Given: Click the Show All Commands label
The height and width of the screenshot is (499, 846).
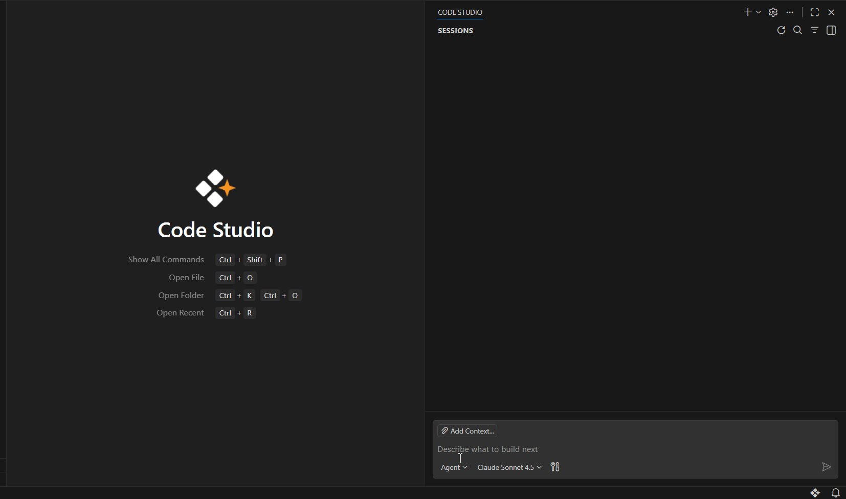Looking at the screenshot, I should click(x=166, y=260).
